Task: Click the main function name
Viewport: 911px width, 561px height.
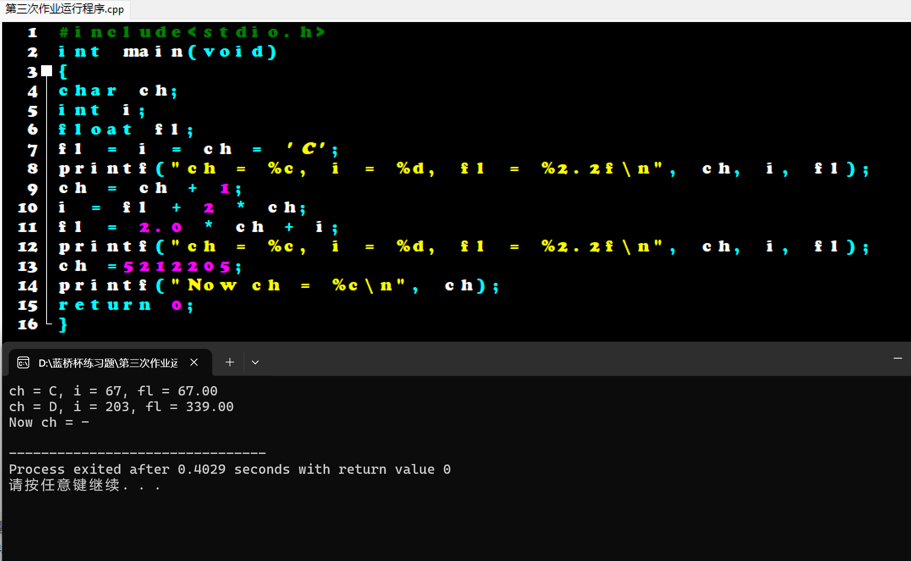Action: pyautogui.click(x=152, y=52)
